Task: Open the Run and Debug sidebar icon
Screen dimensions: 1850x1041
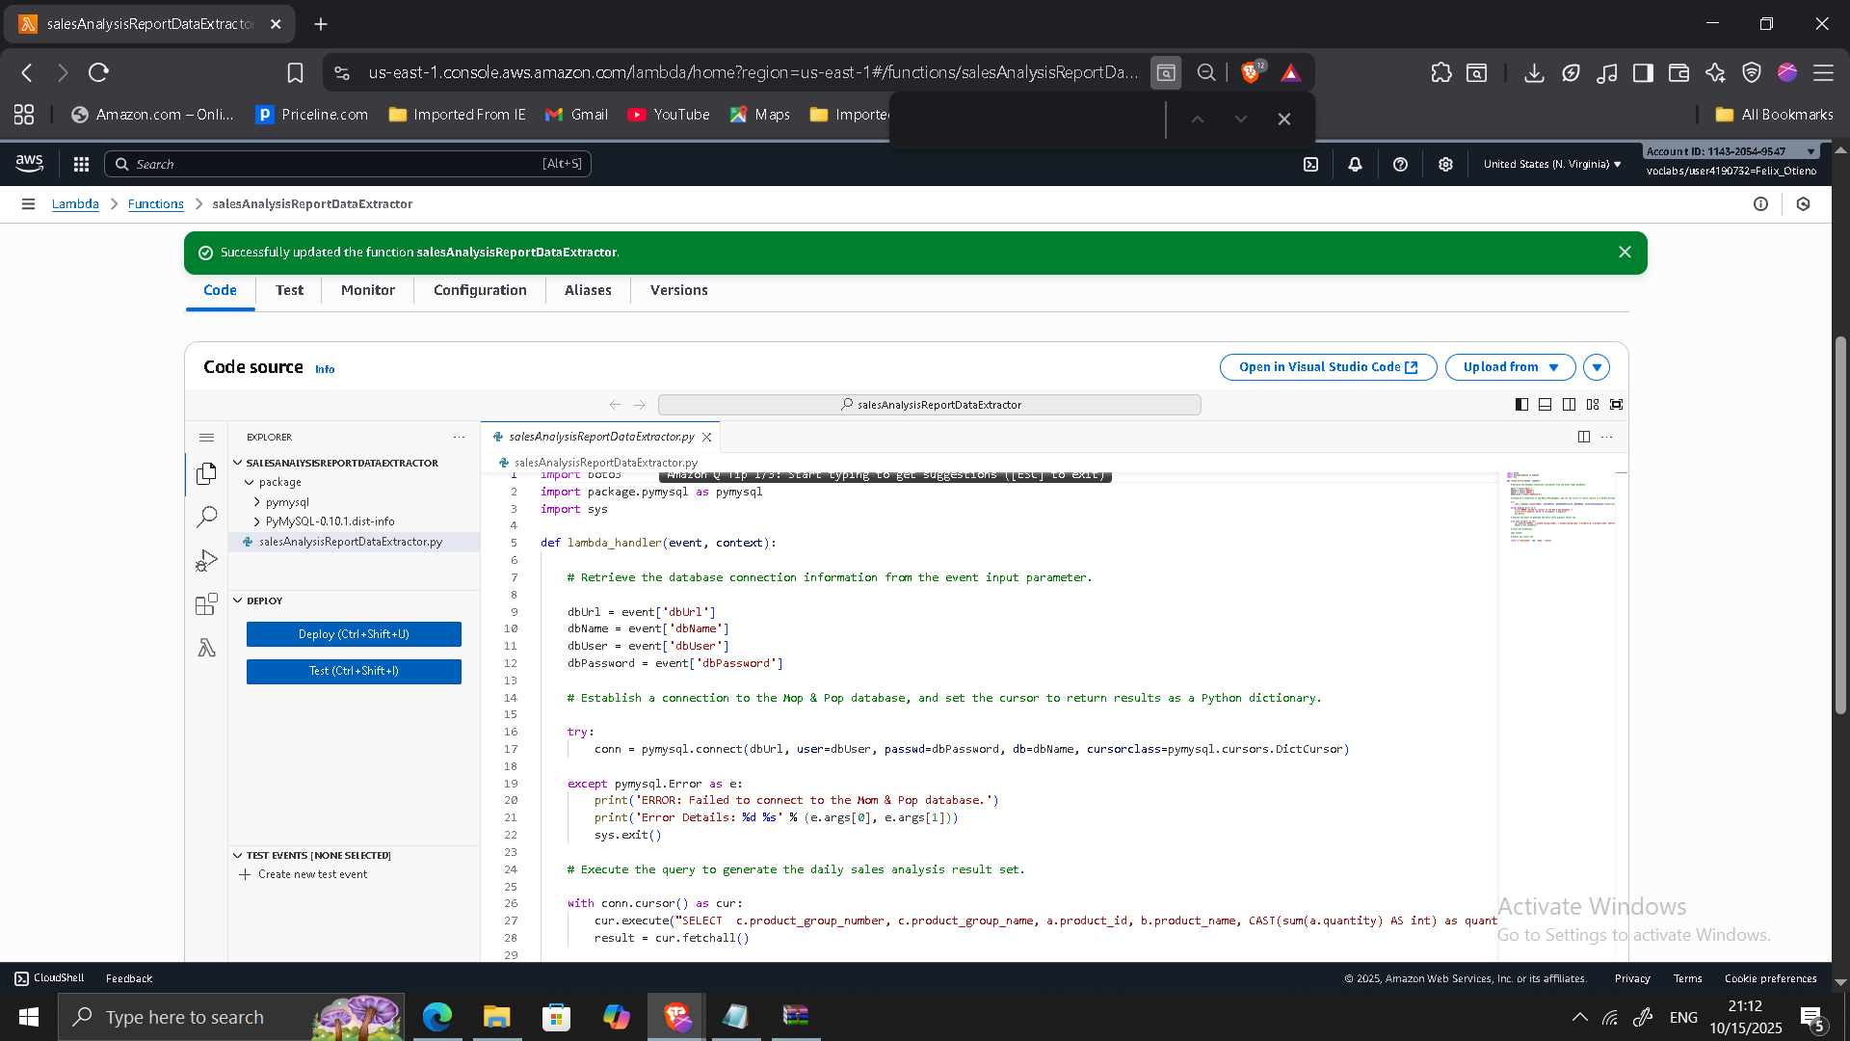Action: (x=207, y=560)
